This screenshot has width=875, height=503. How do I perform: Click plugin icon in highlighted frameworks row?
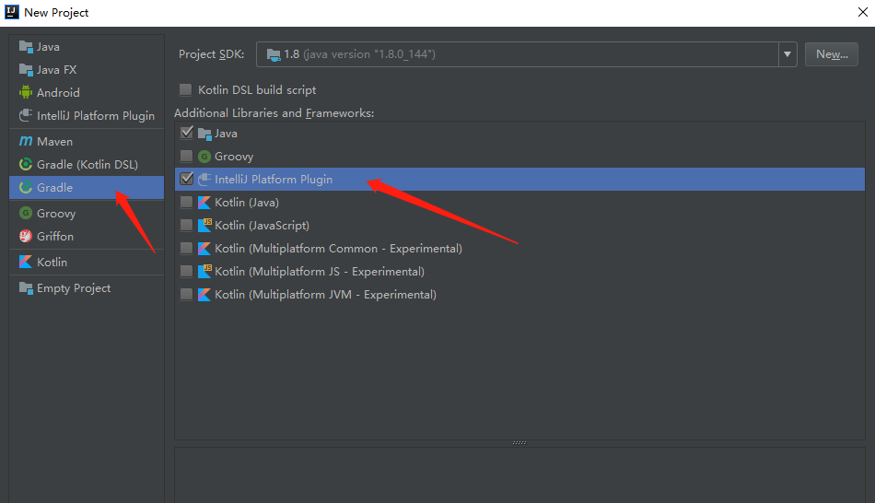[204, 180]
